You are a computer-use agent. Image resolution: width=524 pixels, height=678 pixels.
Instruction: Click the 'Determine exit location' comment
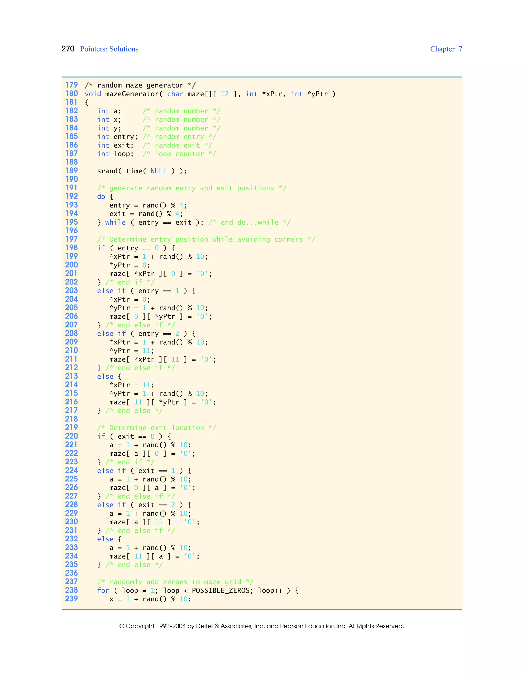(x=156, y=428)
